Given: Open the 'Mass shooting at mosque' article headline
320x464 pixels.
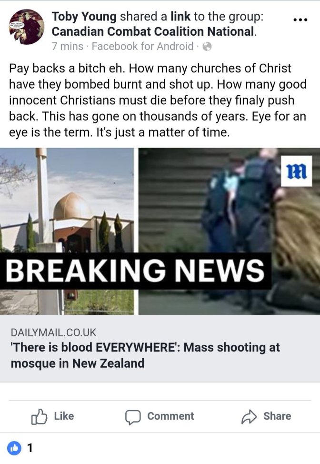Looking at the screenshot, I should pos(145,355).
